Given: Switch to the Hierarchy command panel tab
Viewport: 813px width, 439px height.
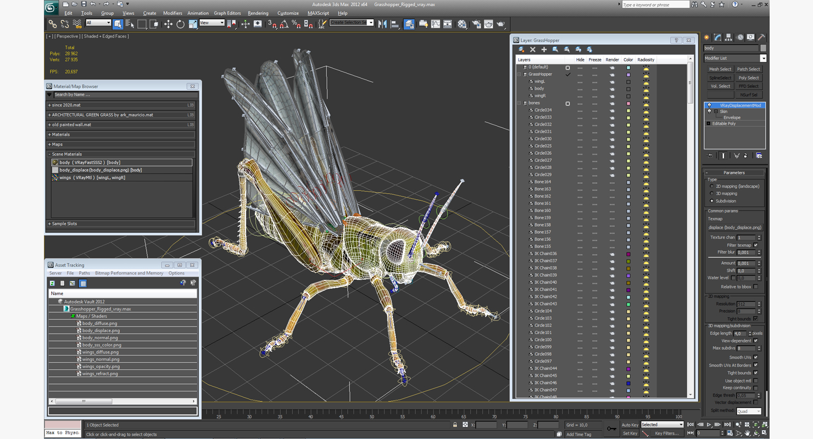Looking at the screenshot, I should (728, 37).
